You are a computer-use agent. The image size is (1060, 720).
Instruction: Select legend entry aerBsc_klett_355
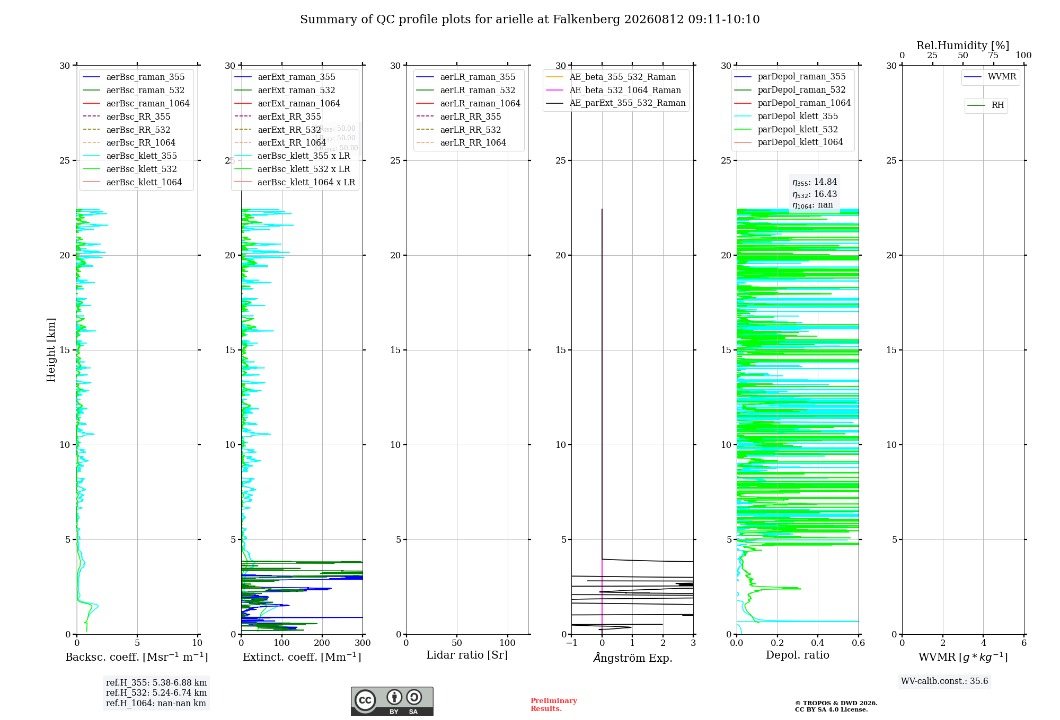click(x=130, y=156)
